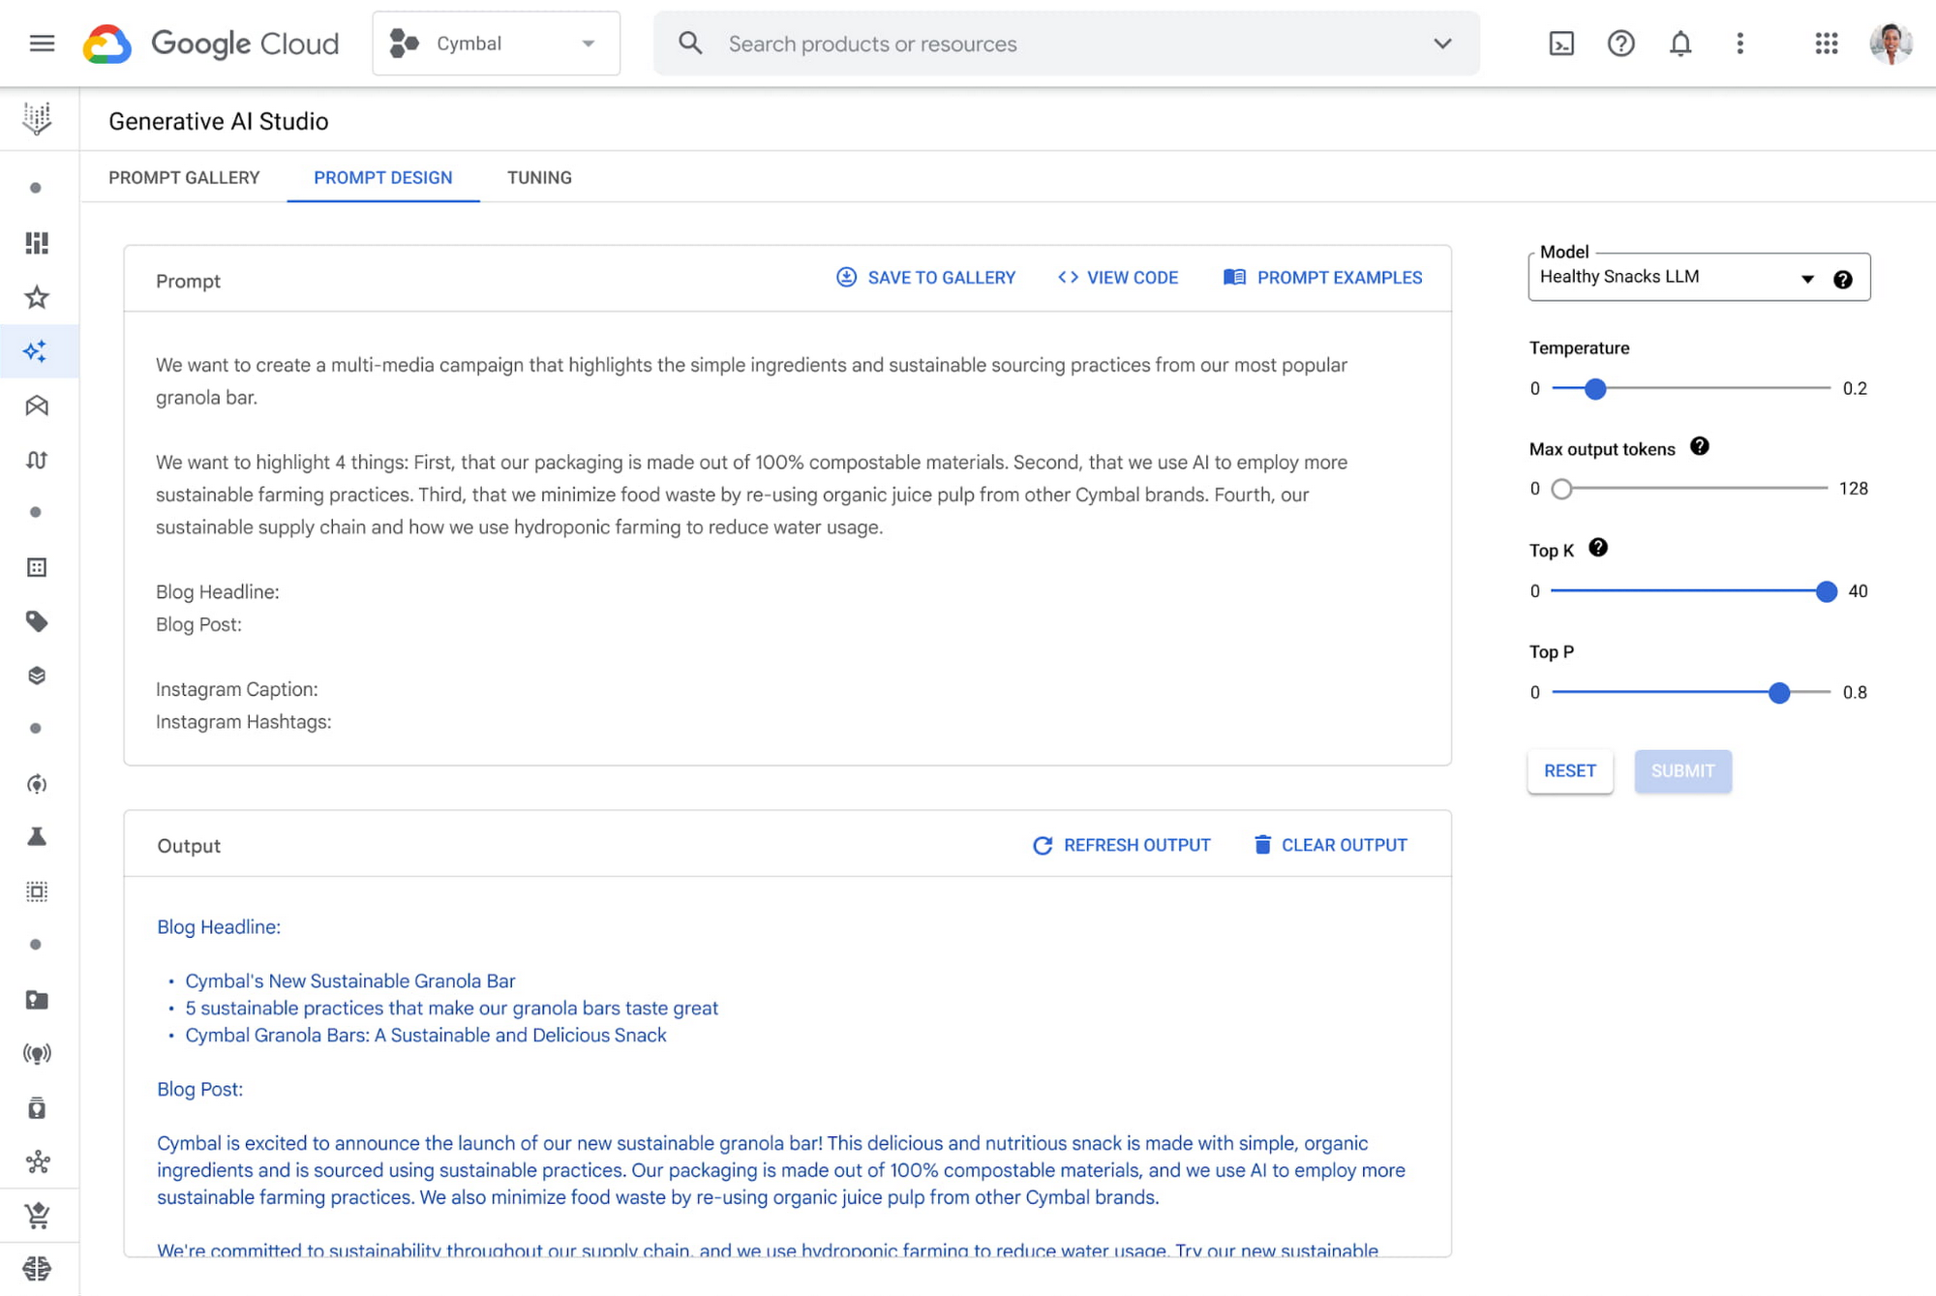Open the Google apps grid icon

pyautogui.click(x=1826, y=44)
